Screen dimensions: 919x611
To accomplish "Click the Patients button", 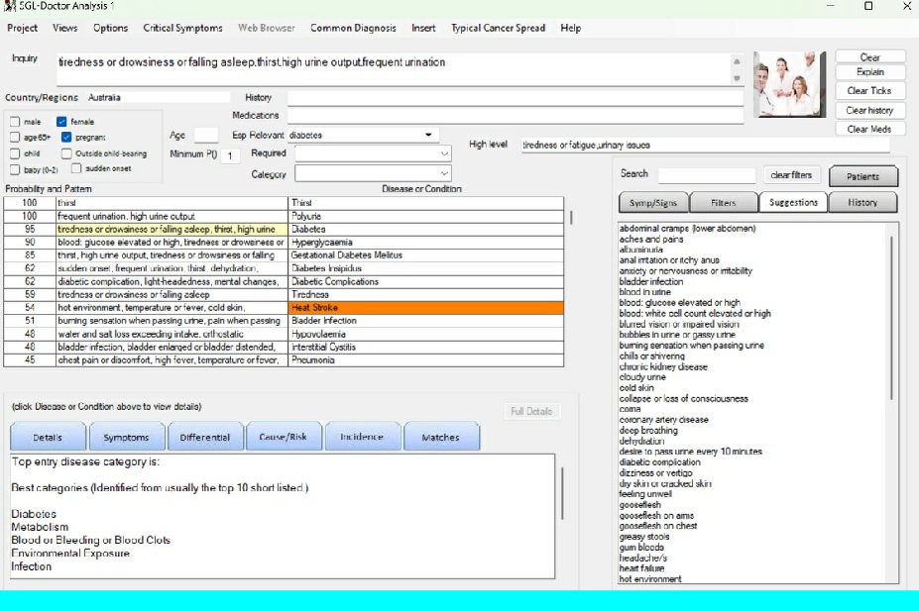I will (862, 176).
